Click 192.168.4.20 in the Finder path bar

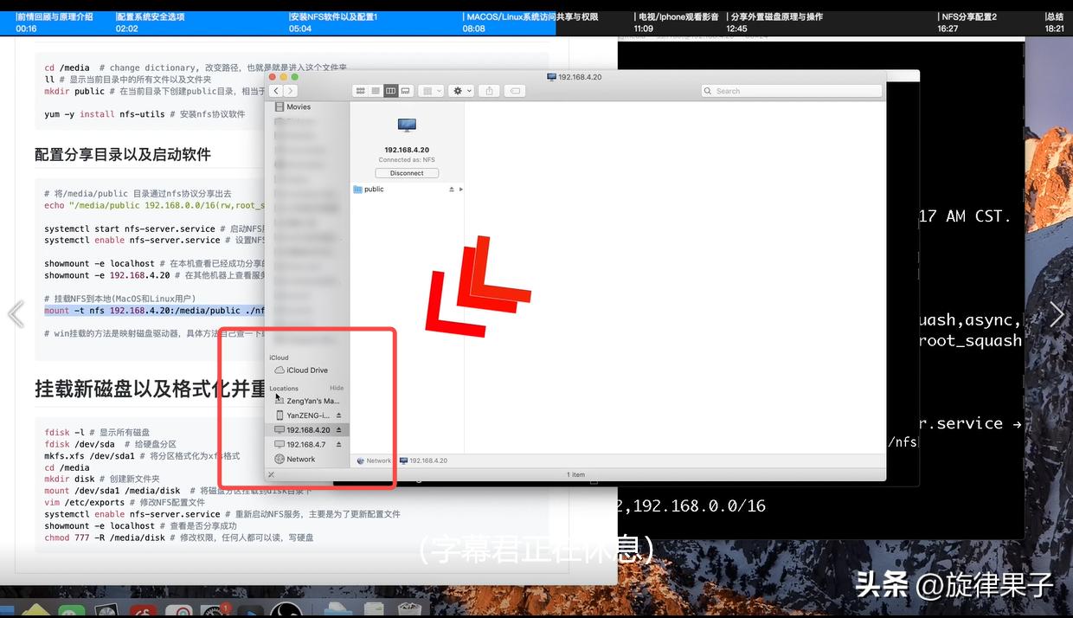(x=423, y=460)
